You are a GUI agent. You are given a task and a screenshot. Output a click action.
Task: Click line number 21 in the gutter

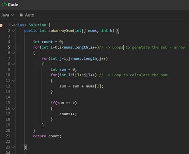tap(8, 136)
